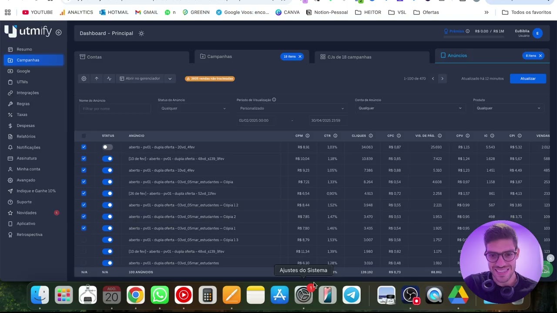Launch Telegram from the dock
The height and width of the screenshot is (313, 557).
pyautogui.click(x=352, y=296)
